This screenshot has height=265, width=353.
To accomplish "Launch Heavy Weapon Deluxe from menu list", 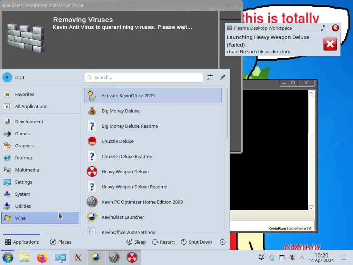I will 153,172.
